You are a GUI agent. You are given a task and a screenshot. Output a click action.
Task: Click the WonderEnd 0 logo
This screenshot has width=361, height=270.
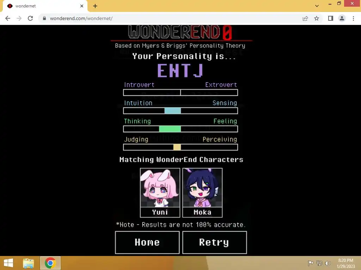click(180, 32)
